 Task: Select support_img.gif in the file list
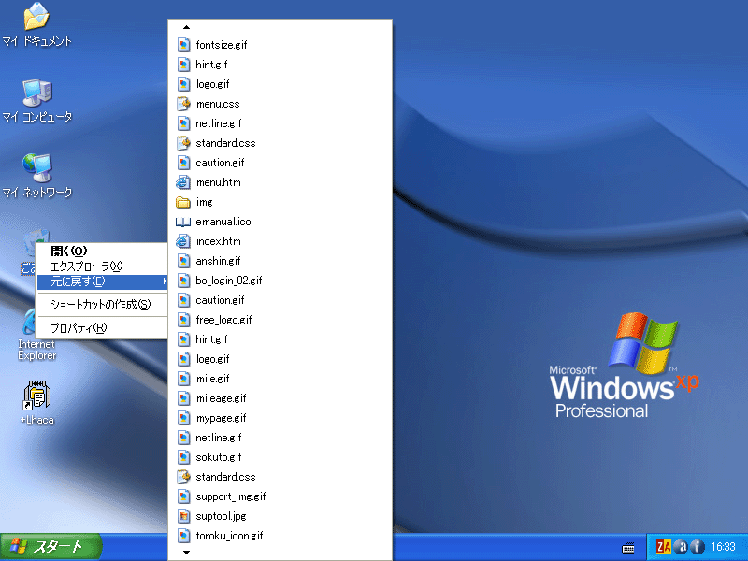[x=280, y=496]
